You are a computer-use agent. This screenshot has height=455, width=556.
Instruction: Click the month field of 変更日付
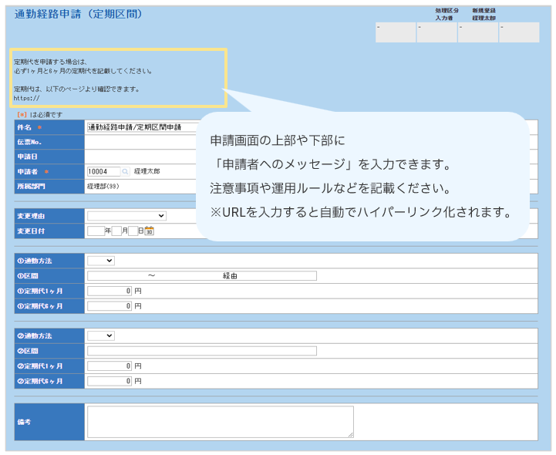116,231
